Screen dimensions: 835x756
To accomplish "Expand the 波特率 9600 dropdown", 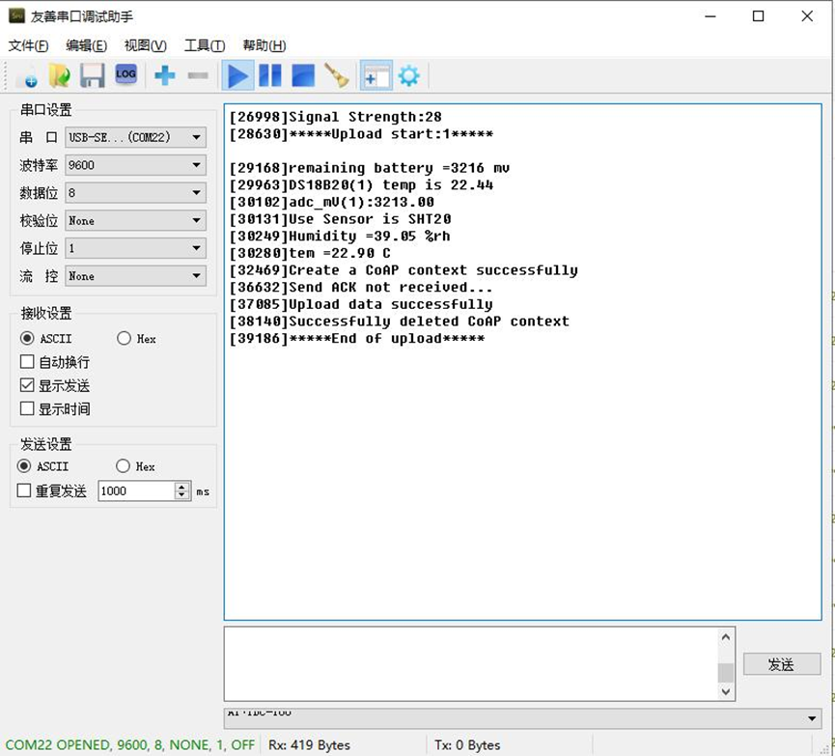I will (136, 165).
